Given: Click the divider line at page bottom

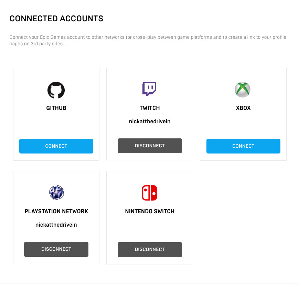Looking at the screenshot, I should tap(149, 283).
